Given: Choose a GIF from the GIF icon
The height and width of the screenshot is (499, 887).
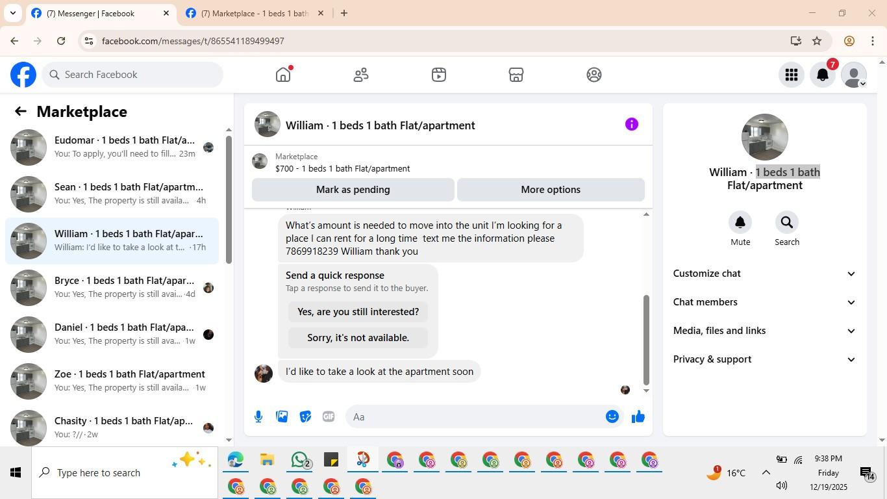Looking at the screenshot, I should [329, 416].
